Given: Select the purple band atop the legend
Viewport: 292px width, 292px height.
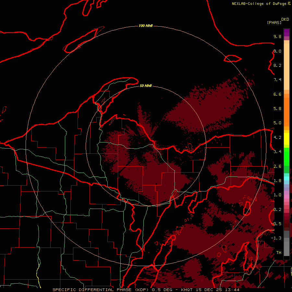Looking at the screenshot, I should tap(286, 32).
